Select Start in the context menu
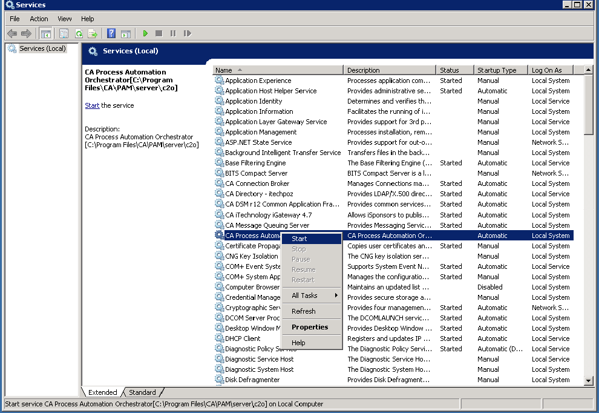The image size is (599, 413). click(299, 239)
